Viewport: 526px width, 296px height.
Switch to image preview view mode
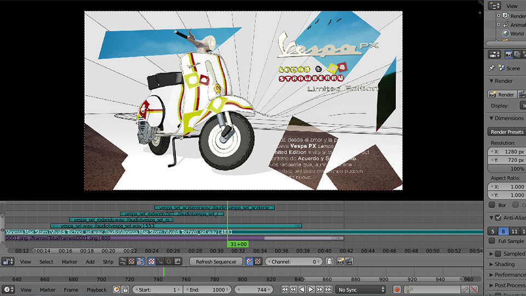tap(131, 261)
